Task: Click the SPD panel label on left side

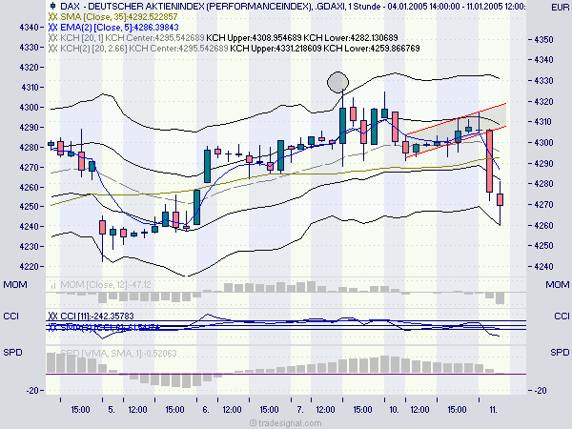Action: pos(12,353)
